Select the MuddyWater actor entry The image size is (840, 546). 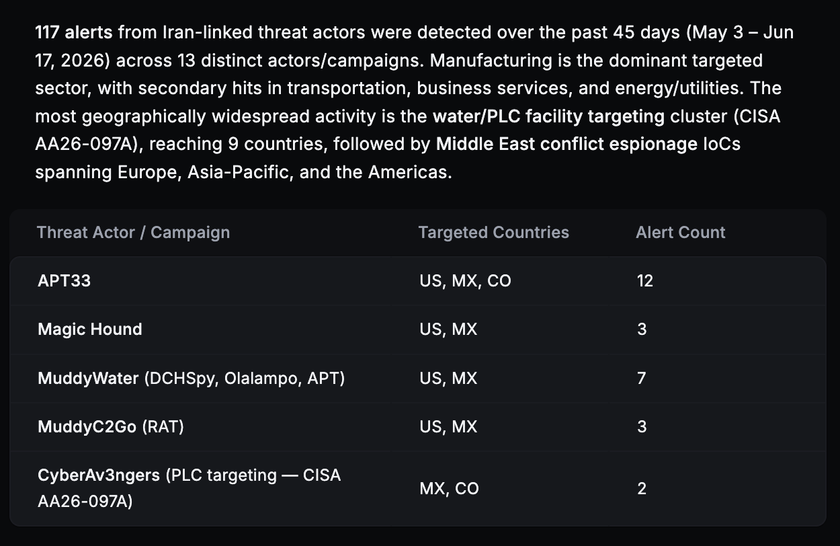pyautogui.click(x=191, y=379)
